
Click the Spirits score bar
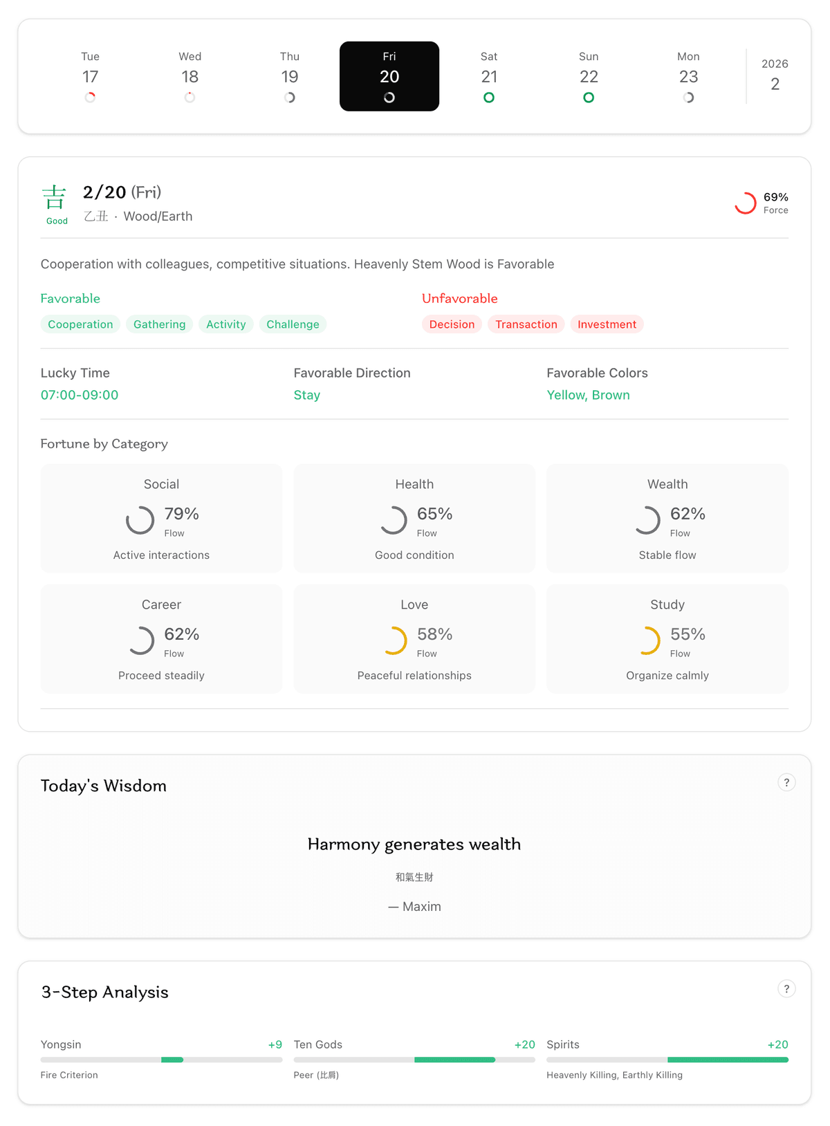point(667,1060)
